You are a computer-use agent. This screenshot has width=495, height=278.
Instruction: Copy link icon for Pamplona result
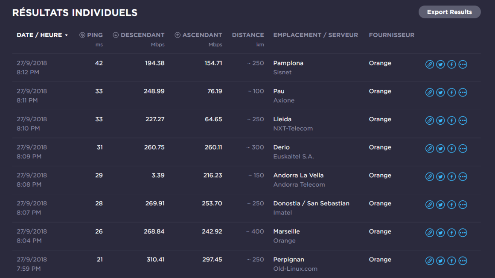(430, 64)
